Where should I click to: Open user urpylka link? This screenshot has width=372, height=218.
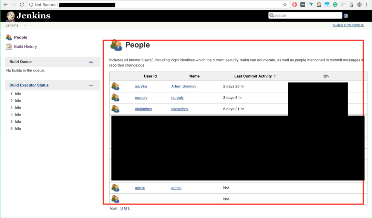(x=141, y=86)
